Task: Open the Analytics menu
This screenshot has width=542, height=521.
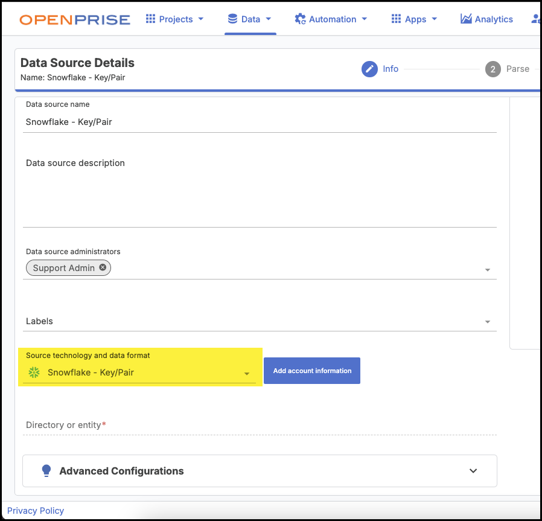Action: point(486,19)
